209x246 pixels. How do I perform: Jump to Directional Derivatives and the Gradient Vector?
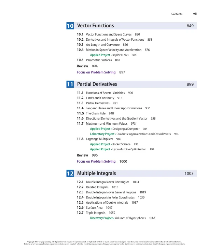coord(116,118)
